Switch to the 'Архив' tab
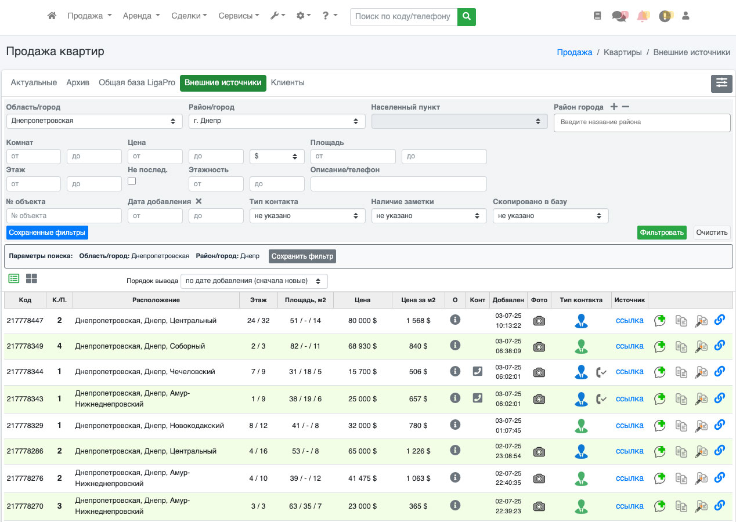 coord(78,83)
